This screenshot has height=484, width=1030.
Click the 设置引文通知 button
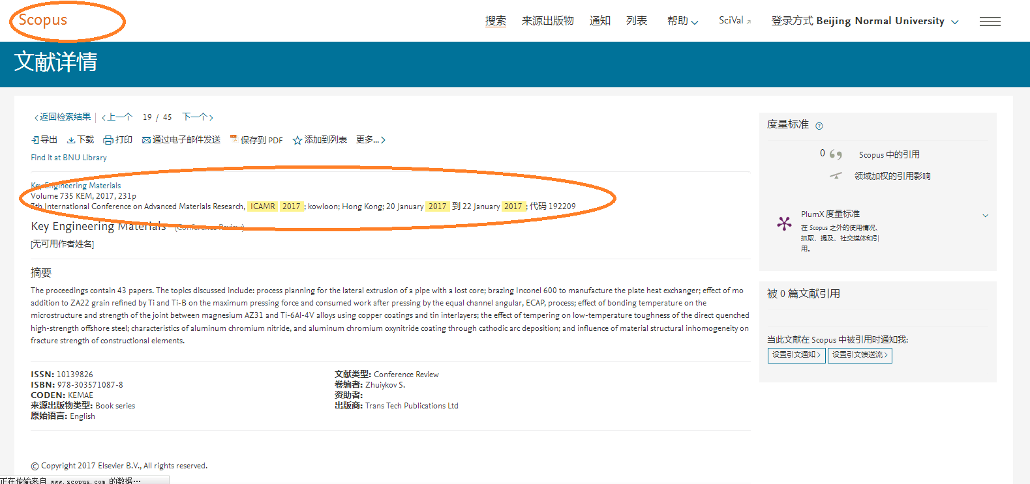pyautogui.click(x=796, y=355)
